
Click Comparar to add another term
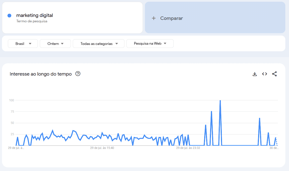click(171, 18)
